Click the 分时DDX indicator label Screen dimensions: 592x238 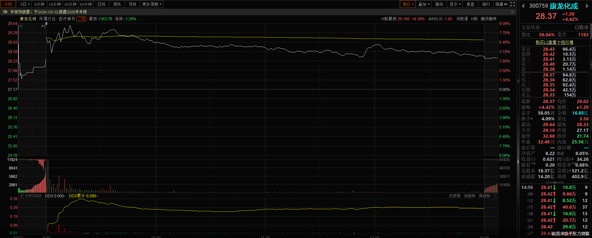point(33,196)
